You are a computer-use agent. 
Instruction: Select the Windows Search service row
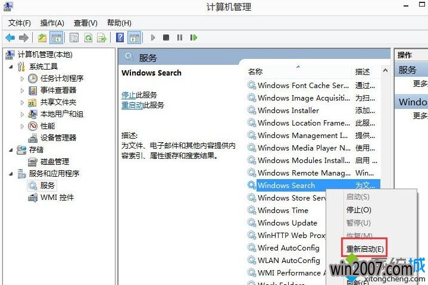313,186
